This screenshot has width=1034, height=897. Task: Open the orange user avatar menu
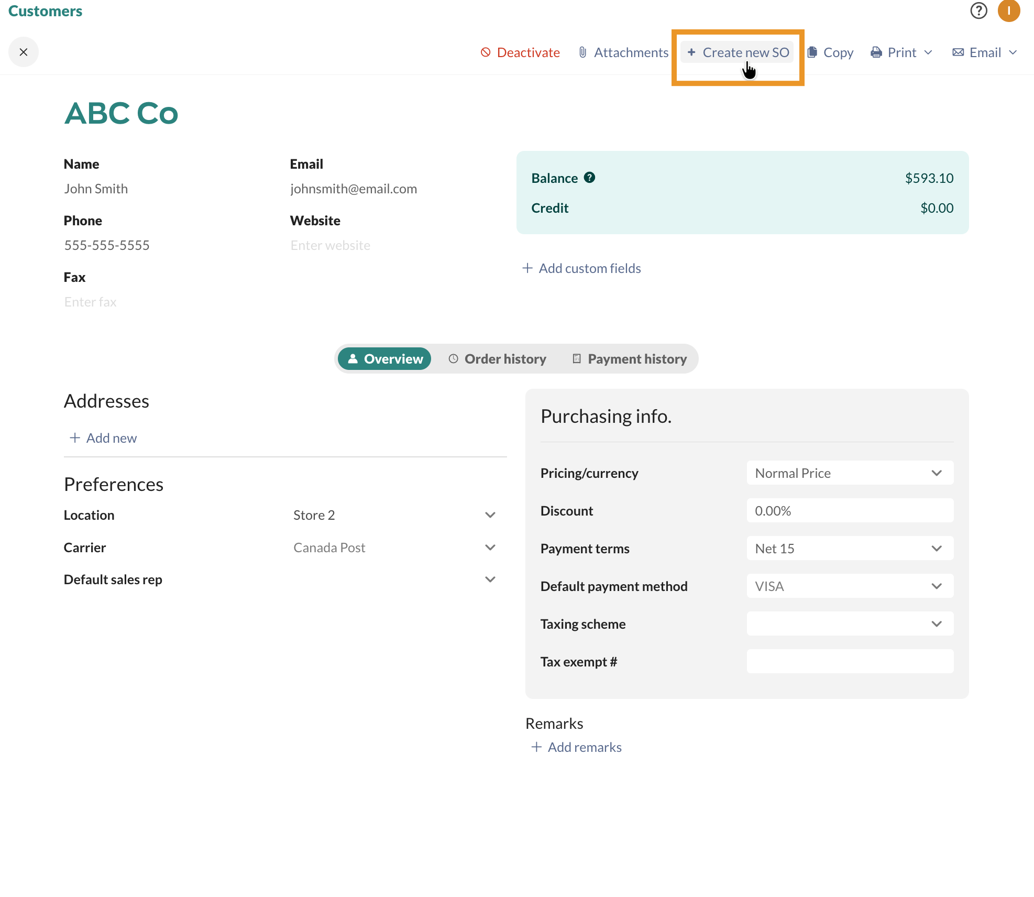coord(1008,10)
